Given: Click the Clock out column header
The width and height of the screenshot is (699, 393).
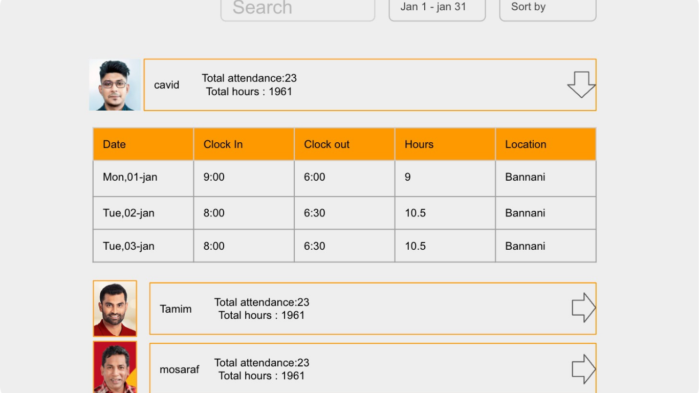Looking at the screenshot, I should pos(344,144).
